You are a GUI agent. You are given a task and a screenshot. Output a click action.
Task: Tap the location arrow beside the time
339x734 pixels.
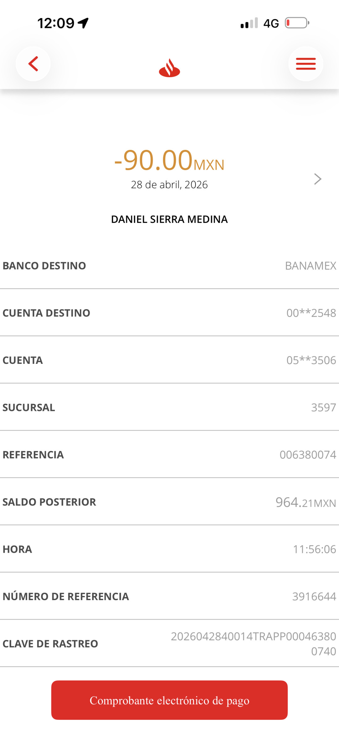click(83, 23)
